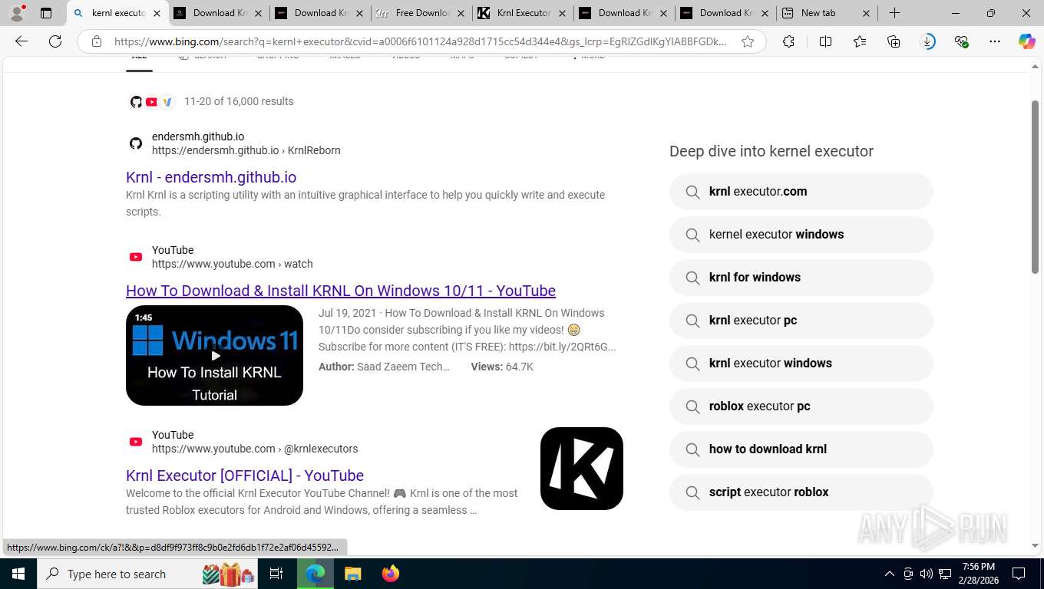Image resolution: width=1044 pixels, height=589 pixels.
Task: Open the Extensions puzzle icon
Action: [788, 41]
